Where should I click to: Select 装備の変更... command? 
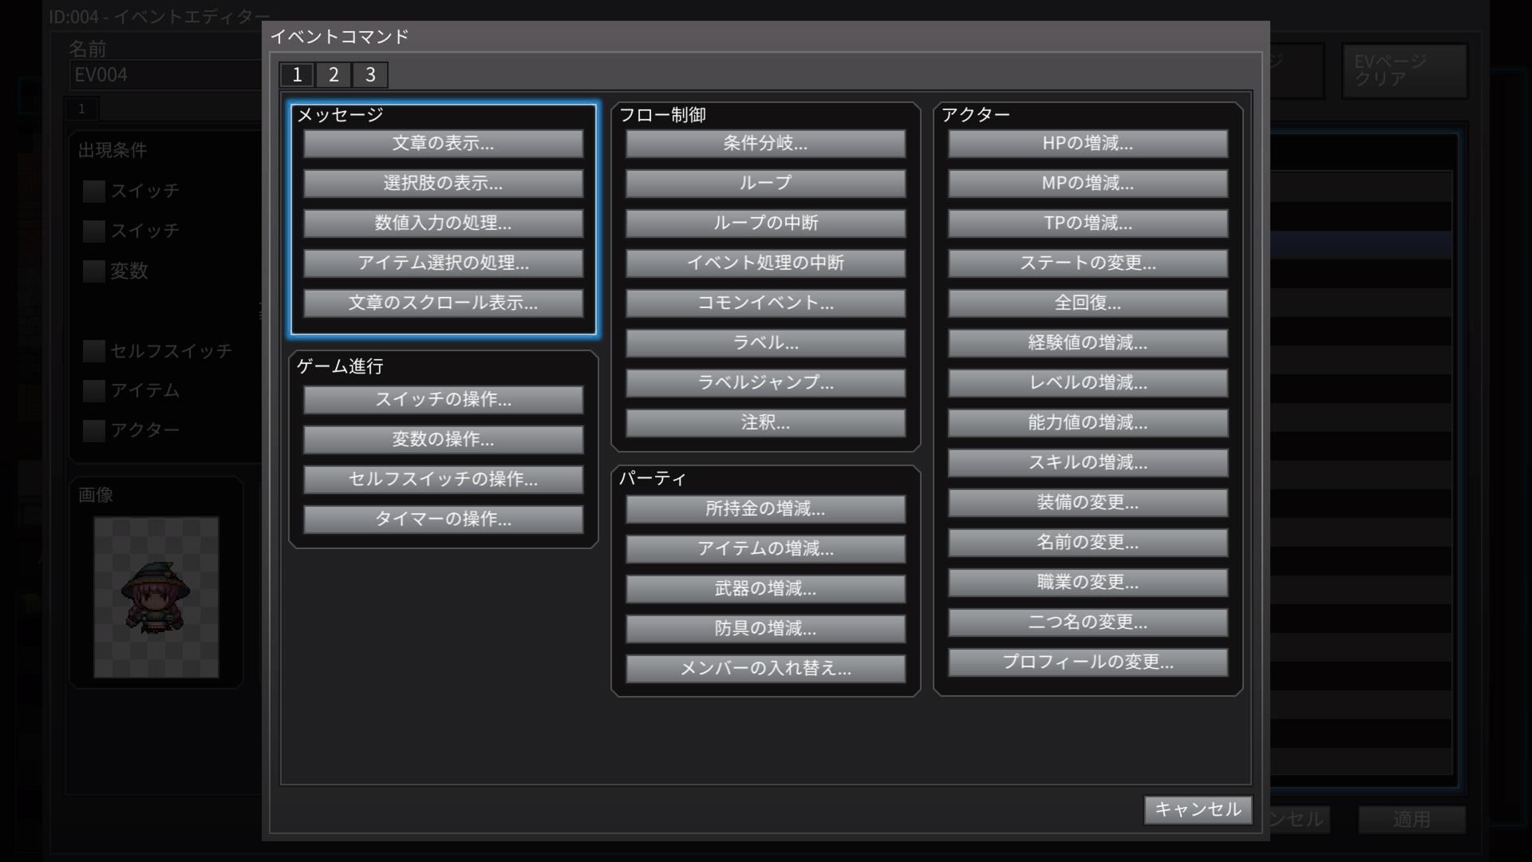click(1088, 503)
